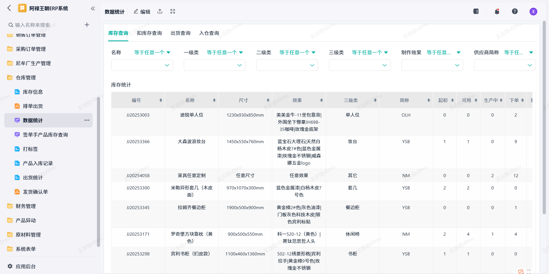Open 库存信息 form
Viewport: 549px width, 274px height.
(x=49, y=92)
